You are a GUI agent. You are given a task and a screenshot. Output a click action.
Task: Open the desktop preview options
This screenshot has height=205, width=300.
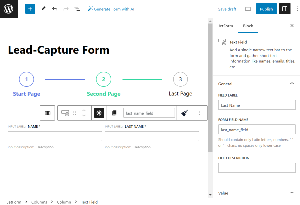pos(248,9)
